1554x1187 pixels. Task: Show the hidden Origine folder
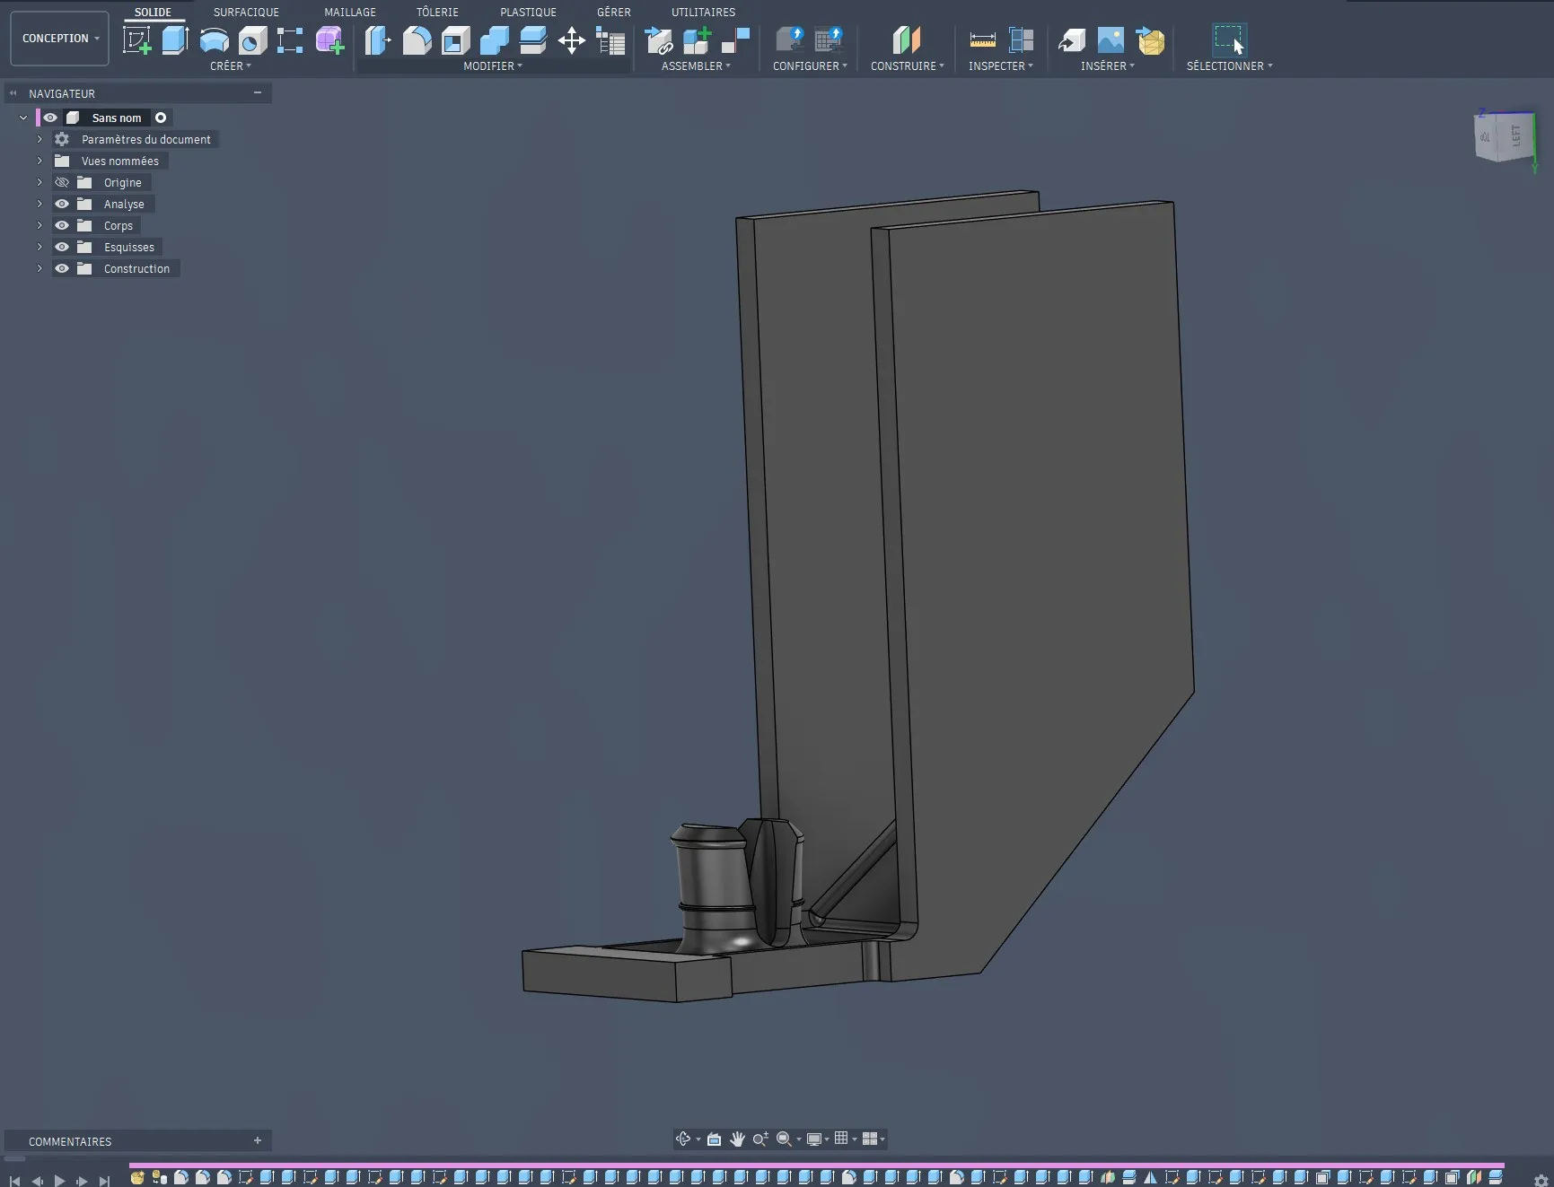tap(62, 182)
